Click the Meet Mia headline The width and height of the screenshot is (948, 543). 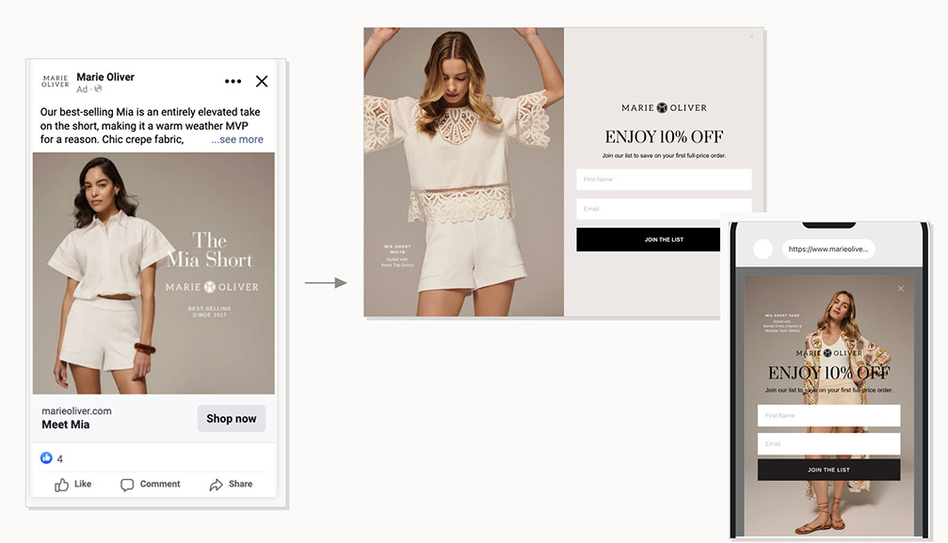click(65, 424)
